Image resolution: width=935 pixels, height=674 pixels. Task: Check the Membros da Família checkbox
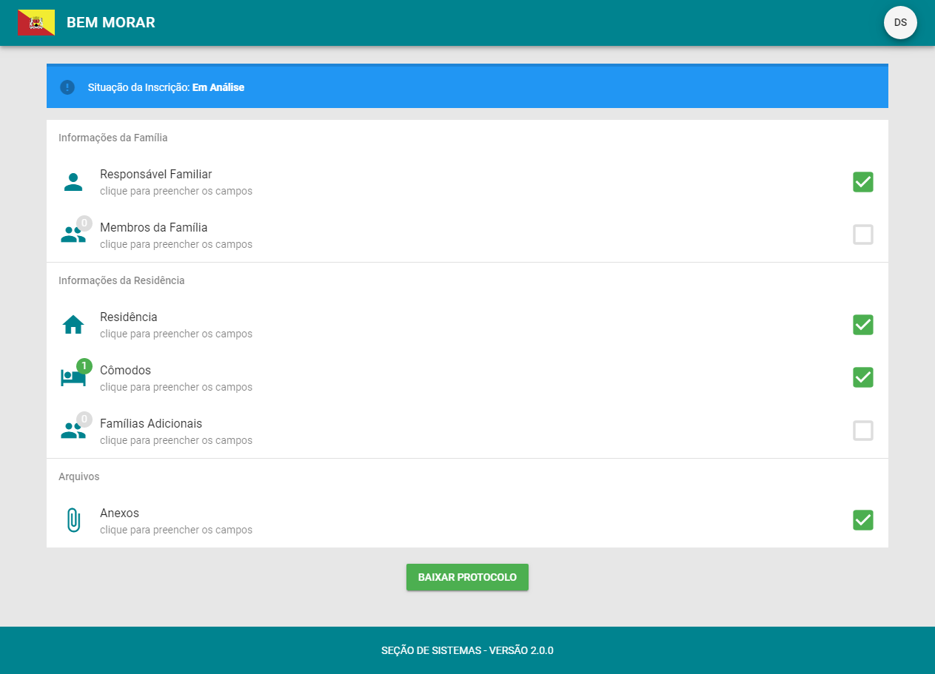coord(862,235)
